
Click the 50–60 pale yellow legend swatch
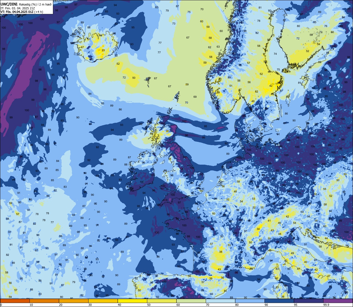point(162,301)
